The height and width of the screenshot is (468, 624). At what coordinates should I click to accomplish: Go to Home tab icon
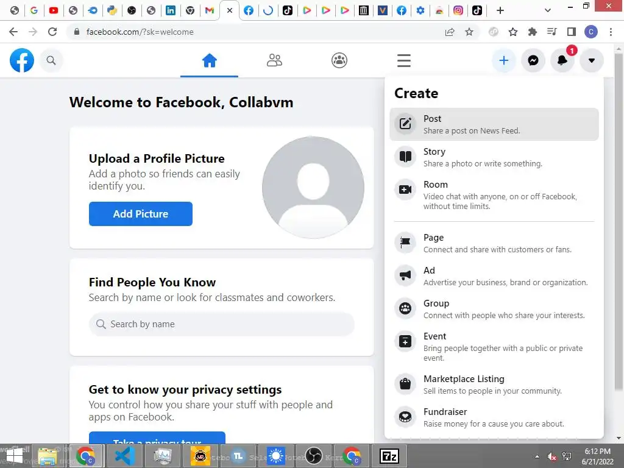(x=210, y=60)
